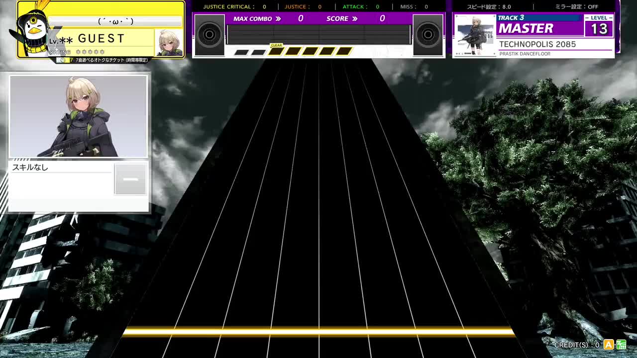Click the ミラー設定: OFF setting

[x=577, y=6]
